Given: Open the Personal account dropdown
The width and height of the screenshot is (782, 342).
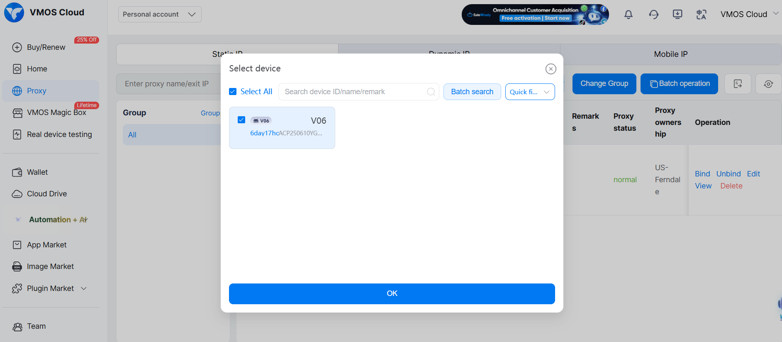Looking at the screenshot, I should pyautogui.click(x=160, y=15).
